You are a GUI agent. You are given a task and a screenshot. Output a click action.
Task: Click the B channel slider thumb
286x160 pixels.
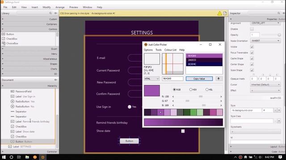pyautogui.click(x=204, y=105)
